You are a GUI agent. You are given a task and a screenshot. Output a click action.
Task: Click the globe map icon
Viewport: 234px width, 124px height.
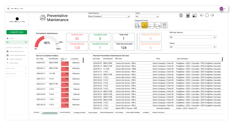tap(181, 15)
